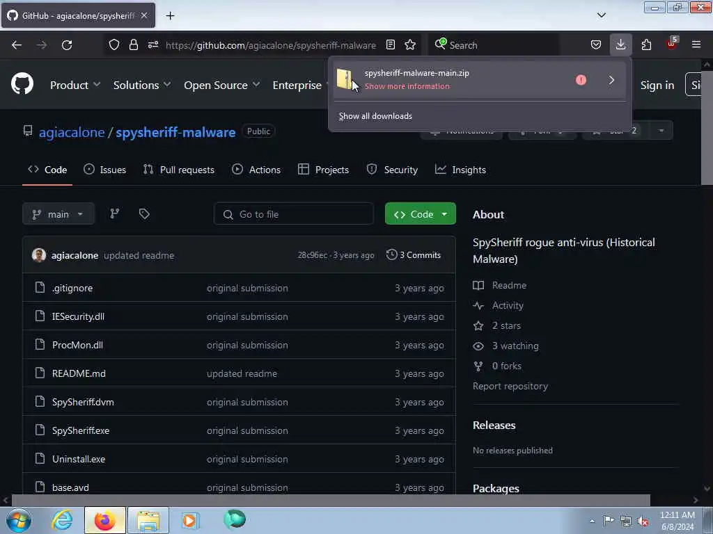Open the tracking protection shield icon
Screen dimensions: 713x534
[x=114, y=45]
